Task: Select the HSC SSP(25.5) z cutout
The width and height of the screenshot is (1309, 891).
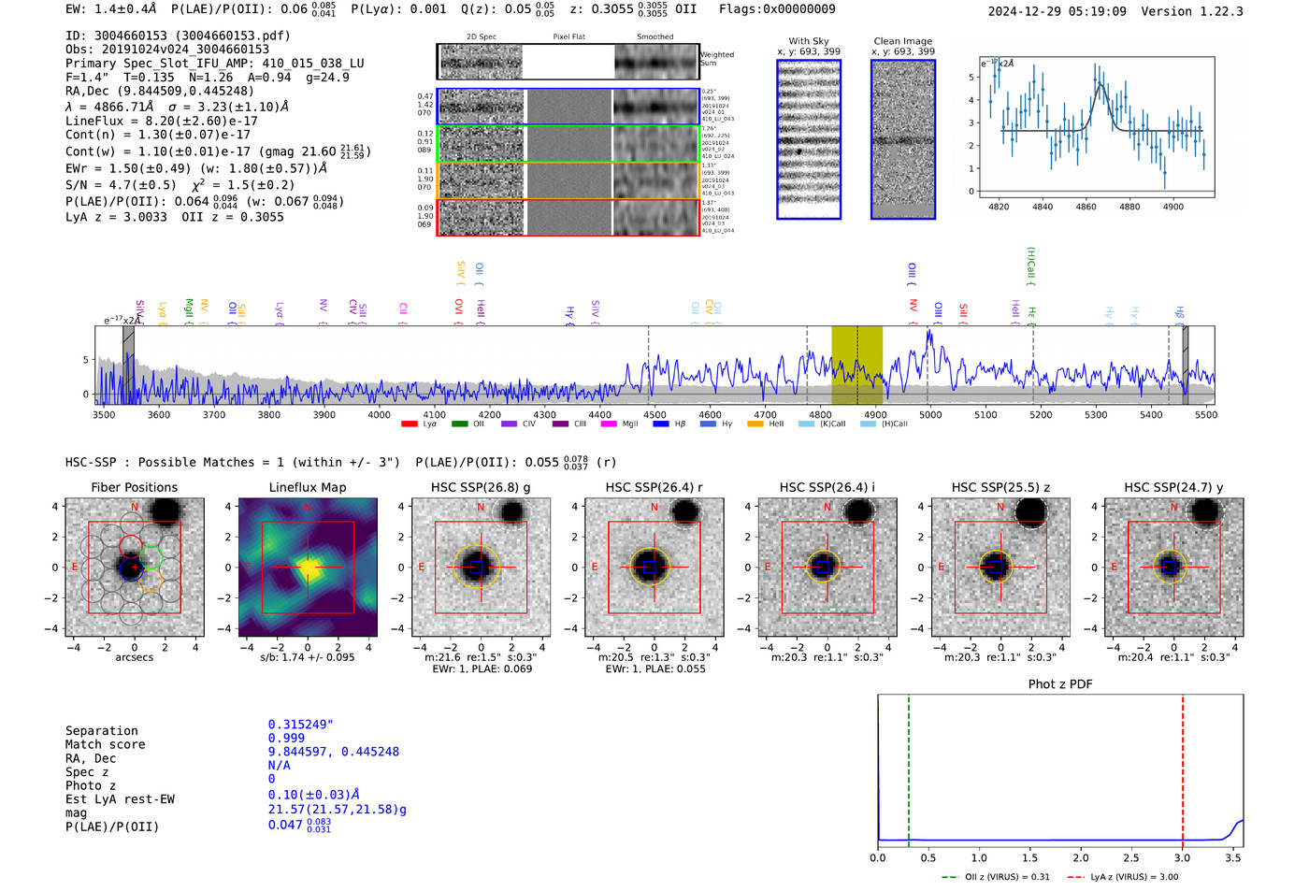Action: (1000, 568)
